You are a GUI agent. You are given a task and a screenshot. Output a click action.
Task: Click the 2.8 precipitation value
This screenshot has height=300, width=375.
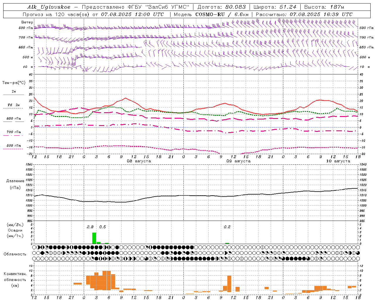pos(90,227)
